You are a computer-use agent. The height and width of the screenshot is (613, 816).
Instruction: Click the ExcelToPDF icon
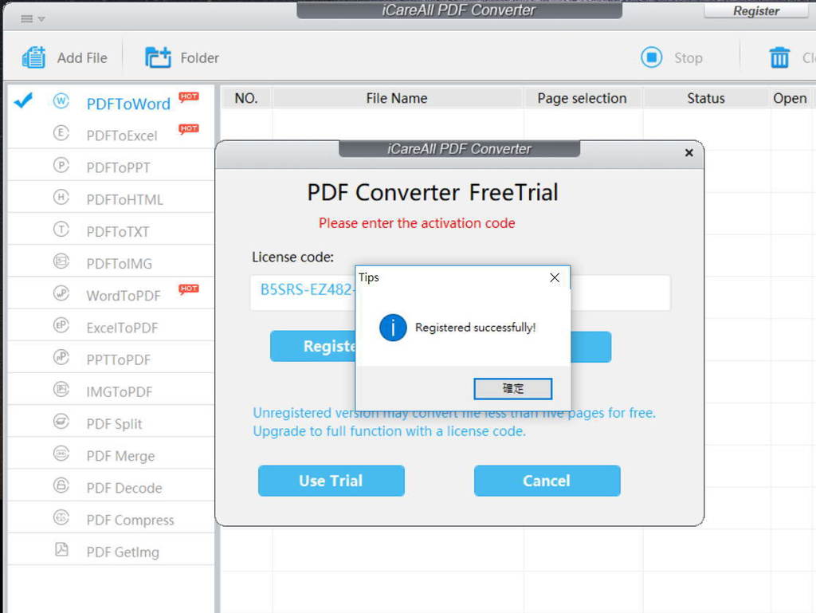[x=61, y=326]
